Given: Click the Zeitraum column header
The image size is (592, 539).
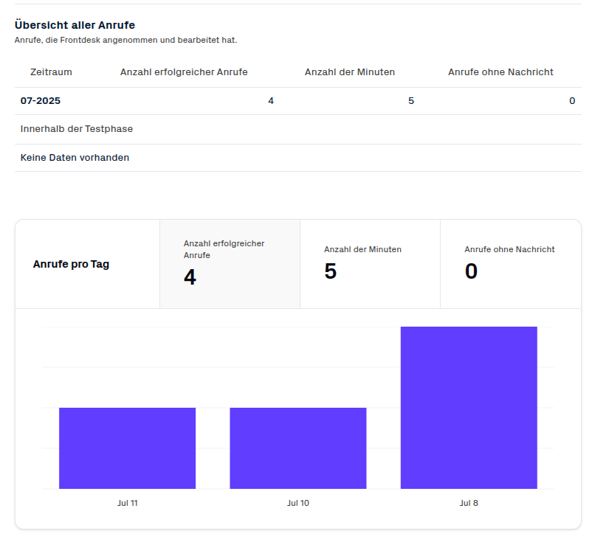Looking at the screenshot, I should click(x=51, y=72).
